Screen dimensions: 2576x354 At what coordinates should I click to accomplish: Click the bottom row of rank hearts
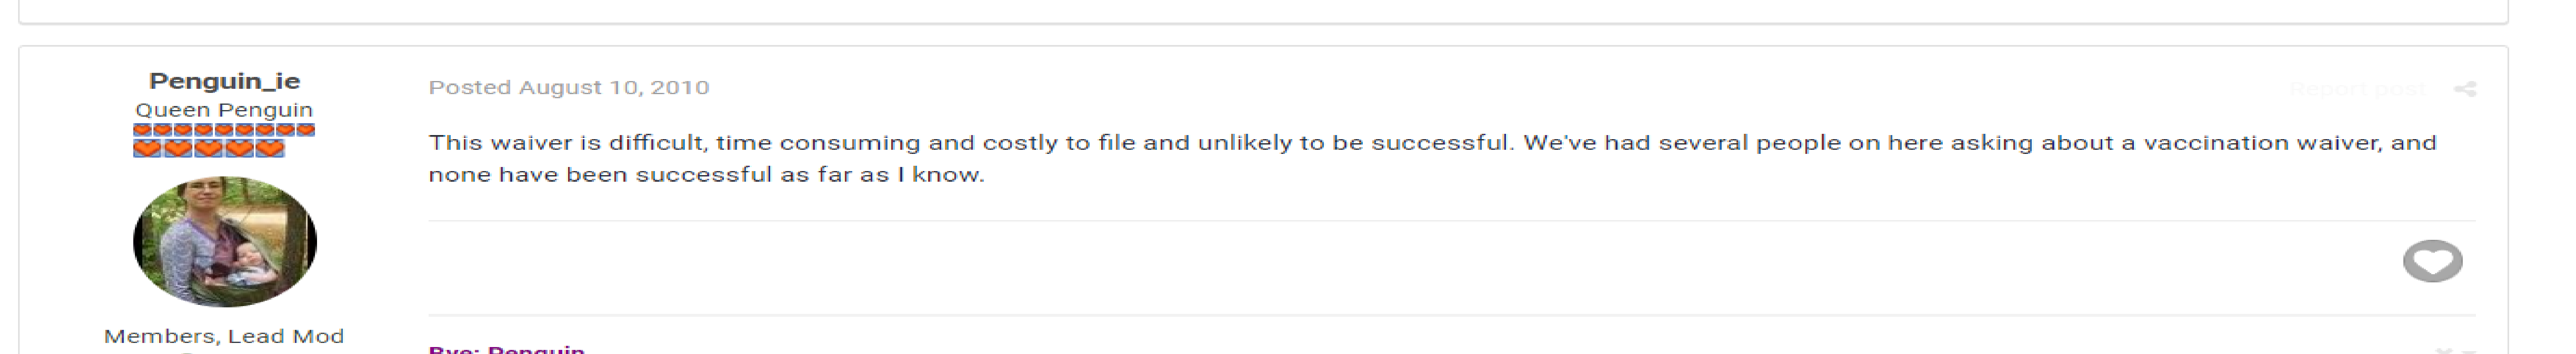coord(209,149)
